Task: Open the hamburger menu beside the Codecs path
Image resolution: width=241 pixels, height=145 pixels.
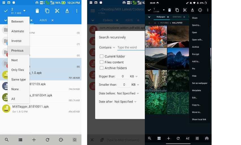Action: (x=92, y=11)
